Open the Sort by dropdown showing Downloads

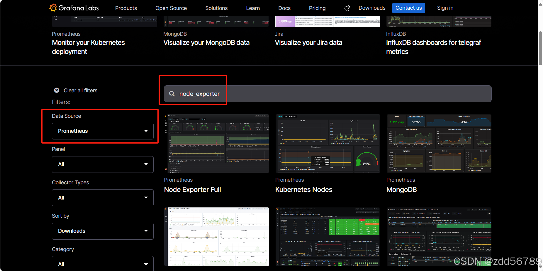103,231
